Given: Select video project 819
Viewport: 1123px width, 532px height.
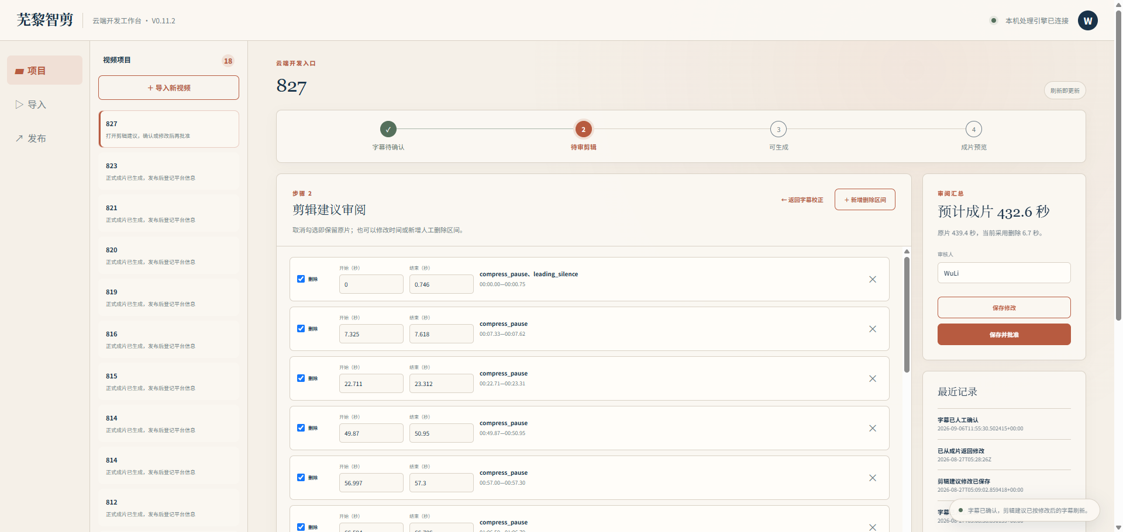Looking at the screenshot, I should [168, 297].
